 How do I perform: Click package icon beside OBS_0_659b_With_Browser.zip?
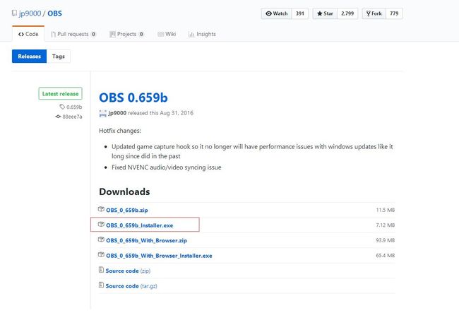[101, 240]
